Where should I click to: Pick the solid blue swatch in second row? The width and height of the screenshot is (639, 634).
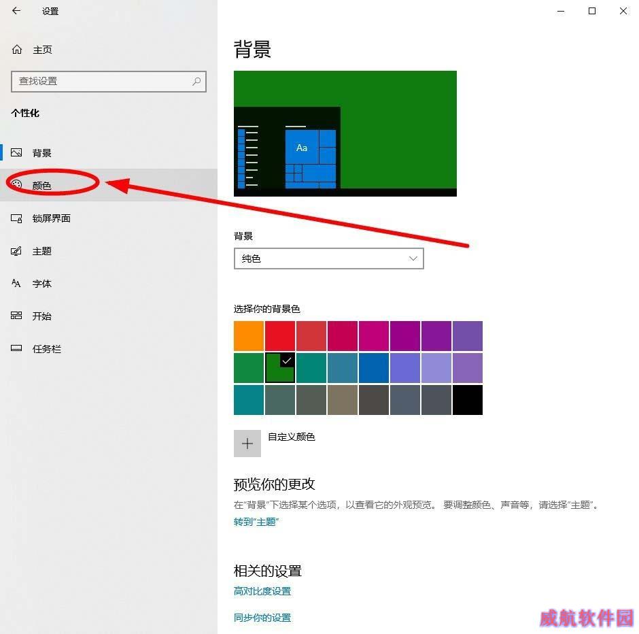[374, 368]
